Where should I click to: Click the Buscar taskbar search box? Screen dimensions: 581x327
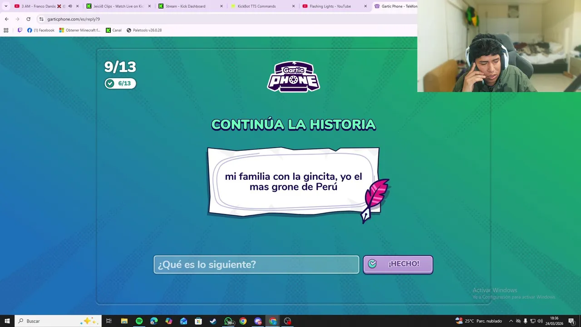pyautogui.click(x=59, y=321)
